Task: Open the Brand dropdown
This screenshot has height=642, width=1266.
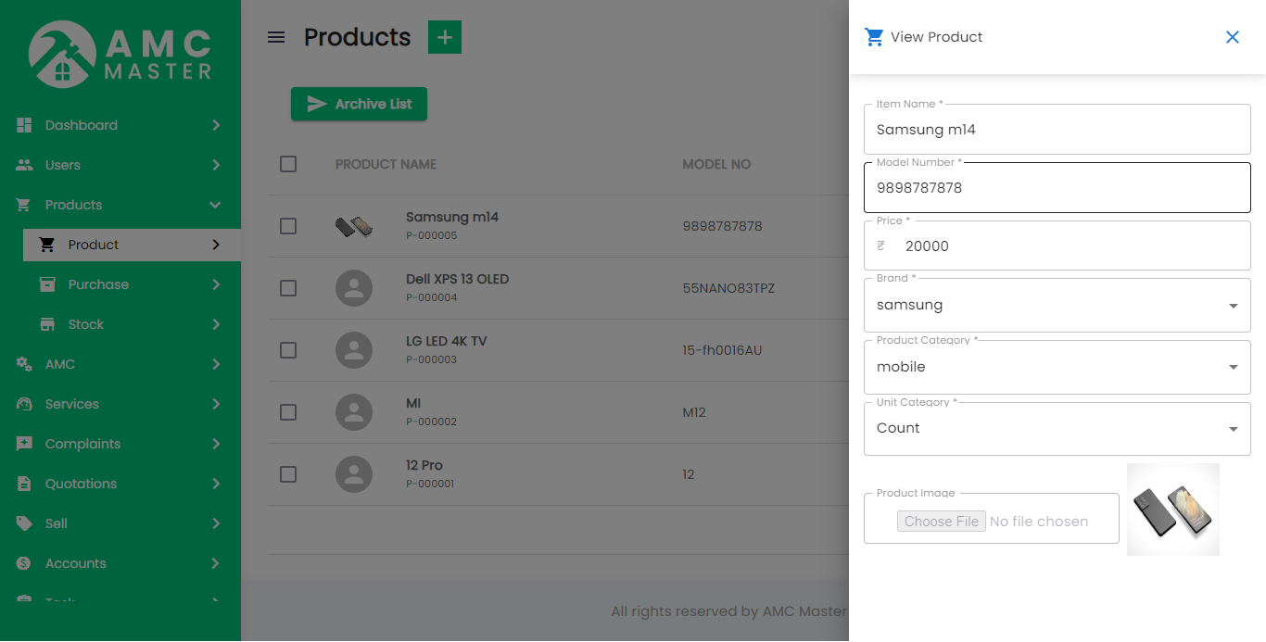Action: tap(1233, 305)
